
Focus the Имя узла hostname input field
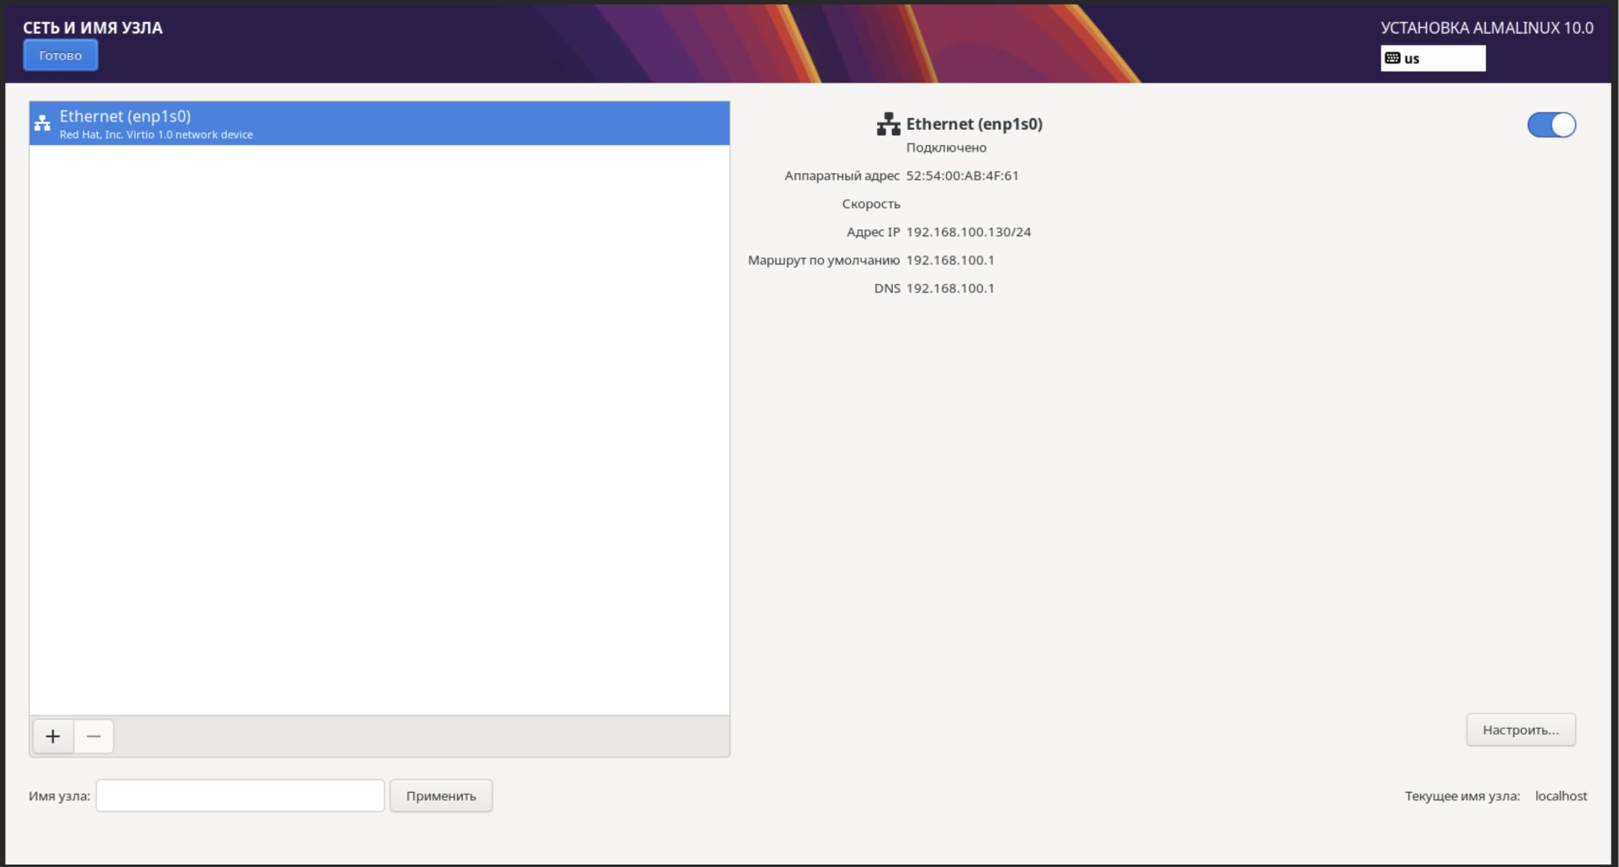240,795
